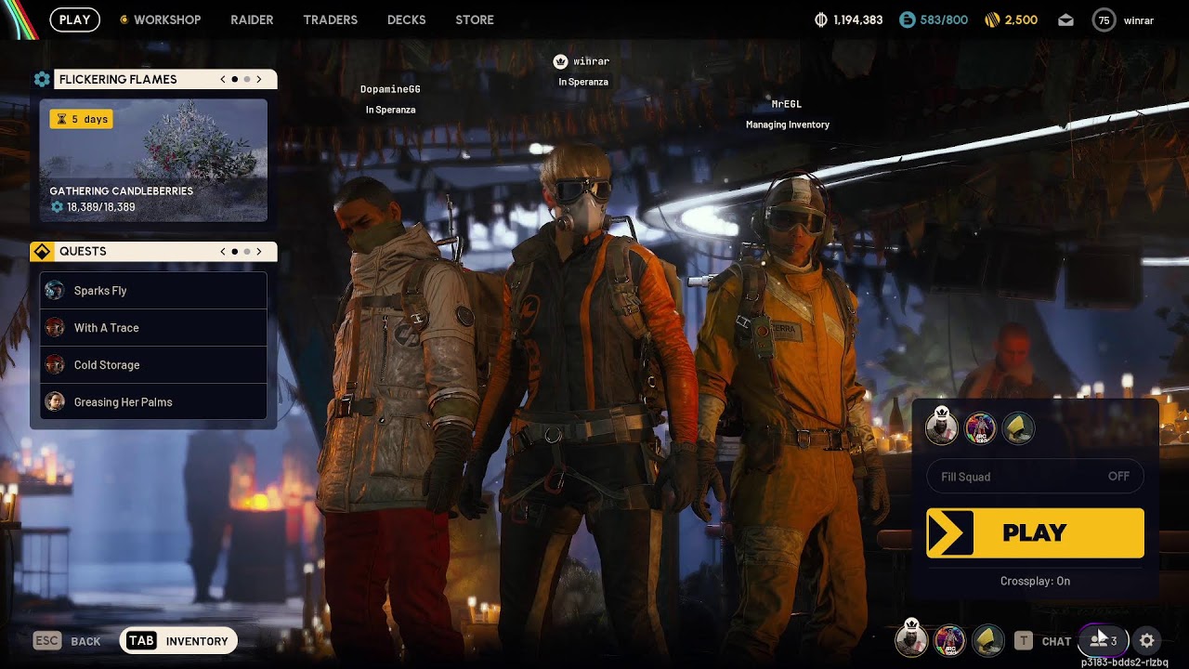This screenshot has width=1189, height=669.
Task: Click the ESC BACK button
Action: (67, 641)
